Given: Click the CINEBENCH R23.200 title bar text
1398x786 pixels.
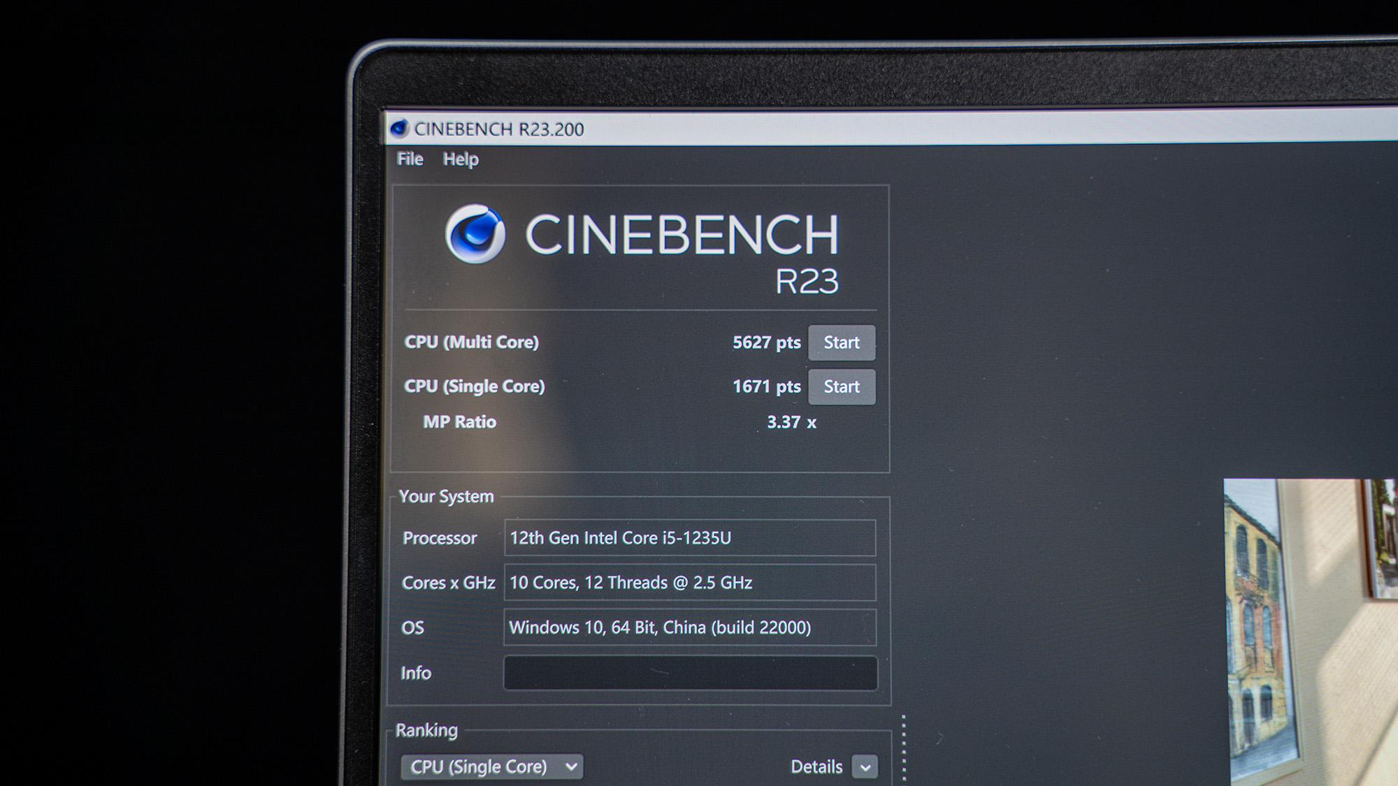Looking at the screenshot, I should coord(498,129).
